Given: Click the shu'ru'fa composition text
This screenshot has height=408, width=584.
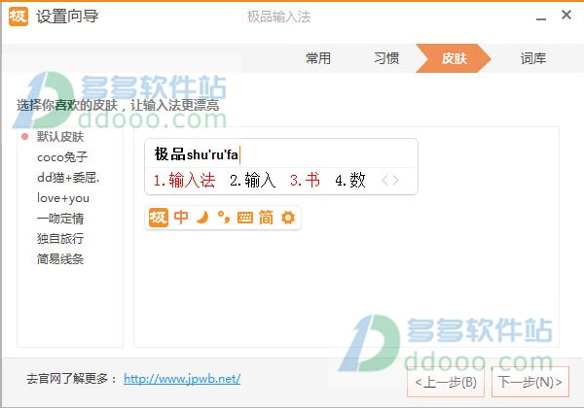Looking at the screenshot, I should pos(212,154).
